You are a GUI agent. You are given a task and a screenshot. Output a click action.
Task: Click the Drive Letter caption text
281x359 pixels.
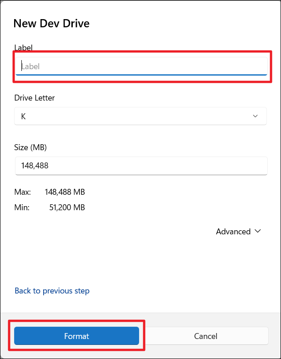[x=35, y=98]
